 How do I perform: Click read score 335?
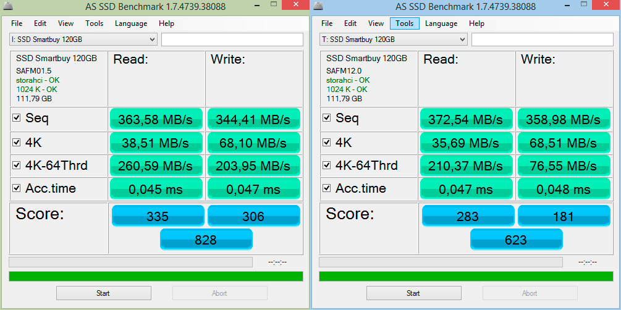click(158, 216)
